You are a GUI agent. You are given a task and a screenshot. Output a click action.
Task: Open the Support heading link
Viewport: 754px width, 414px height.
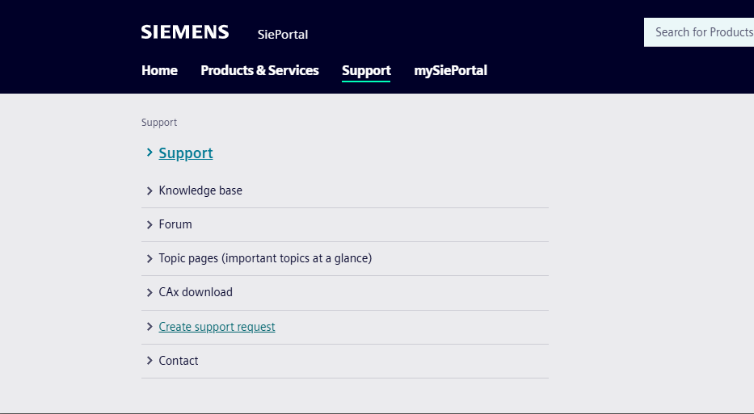click(186, 153)
